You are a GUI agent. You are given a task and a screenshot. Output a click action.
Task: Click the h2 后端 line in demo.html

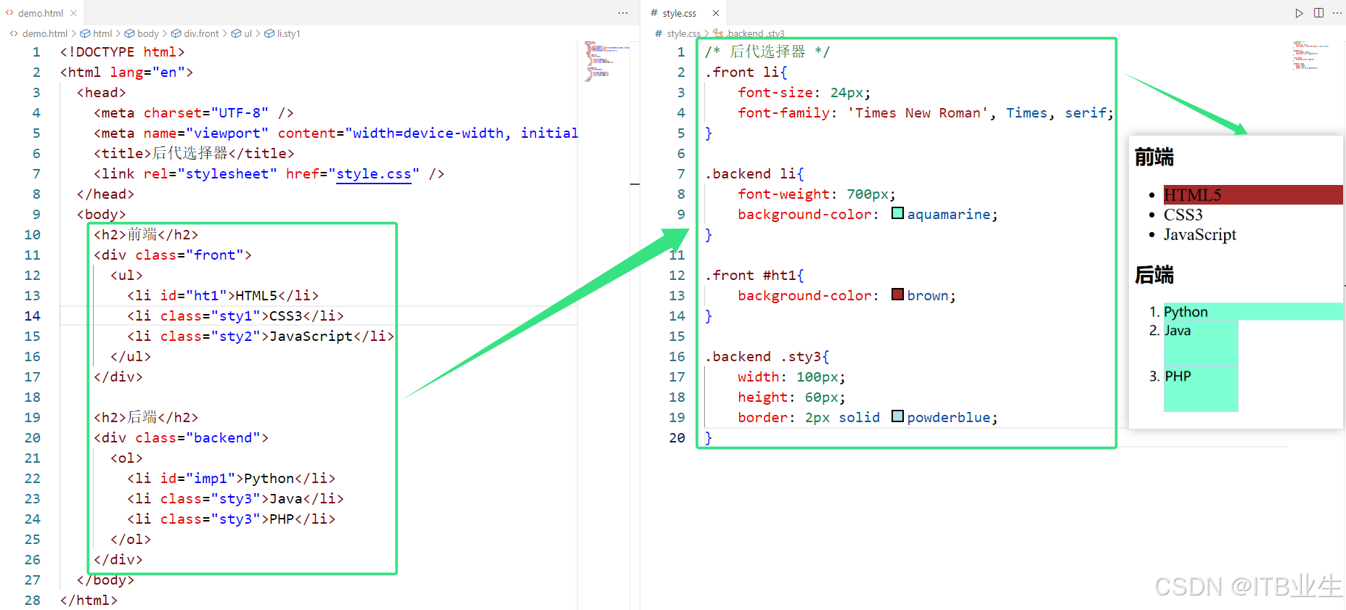[x=146, y=418]
